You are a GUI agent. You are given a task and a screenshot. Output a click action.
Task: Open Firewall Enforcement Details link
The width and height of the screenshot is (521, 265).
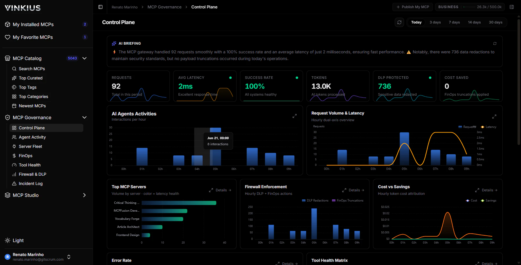pyautogui.click(x=356, y=190)
